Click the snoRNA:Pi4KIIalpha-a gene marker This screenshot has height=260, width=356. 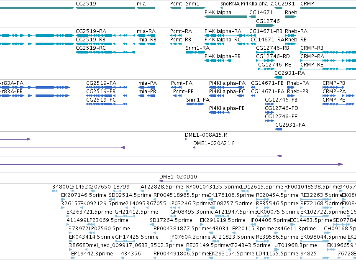click(221, 8)
